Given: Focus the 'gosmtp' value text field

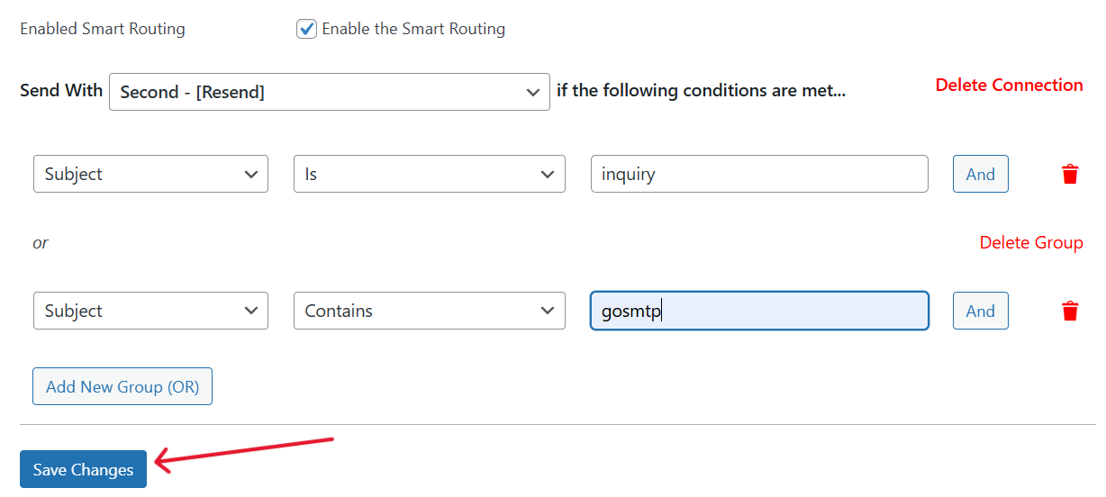Looking at the screenshot, I should (x=758, y=312).
